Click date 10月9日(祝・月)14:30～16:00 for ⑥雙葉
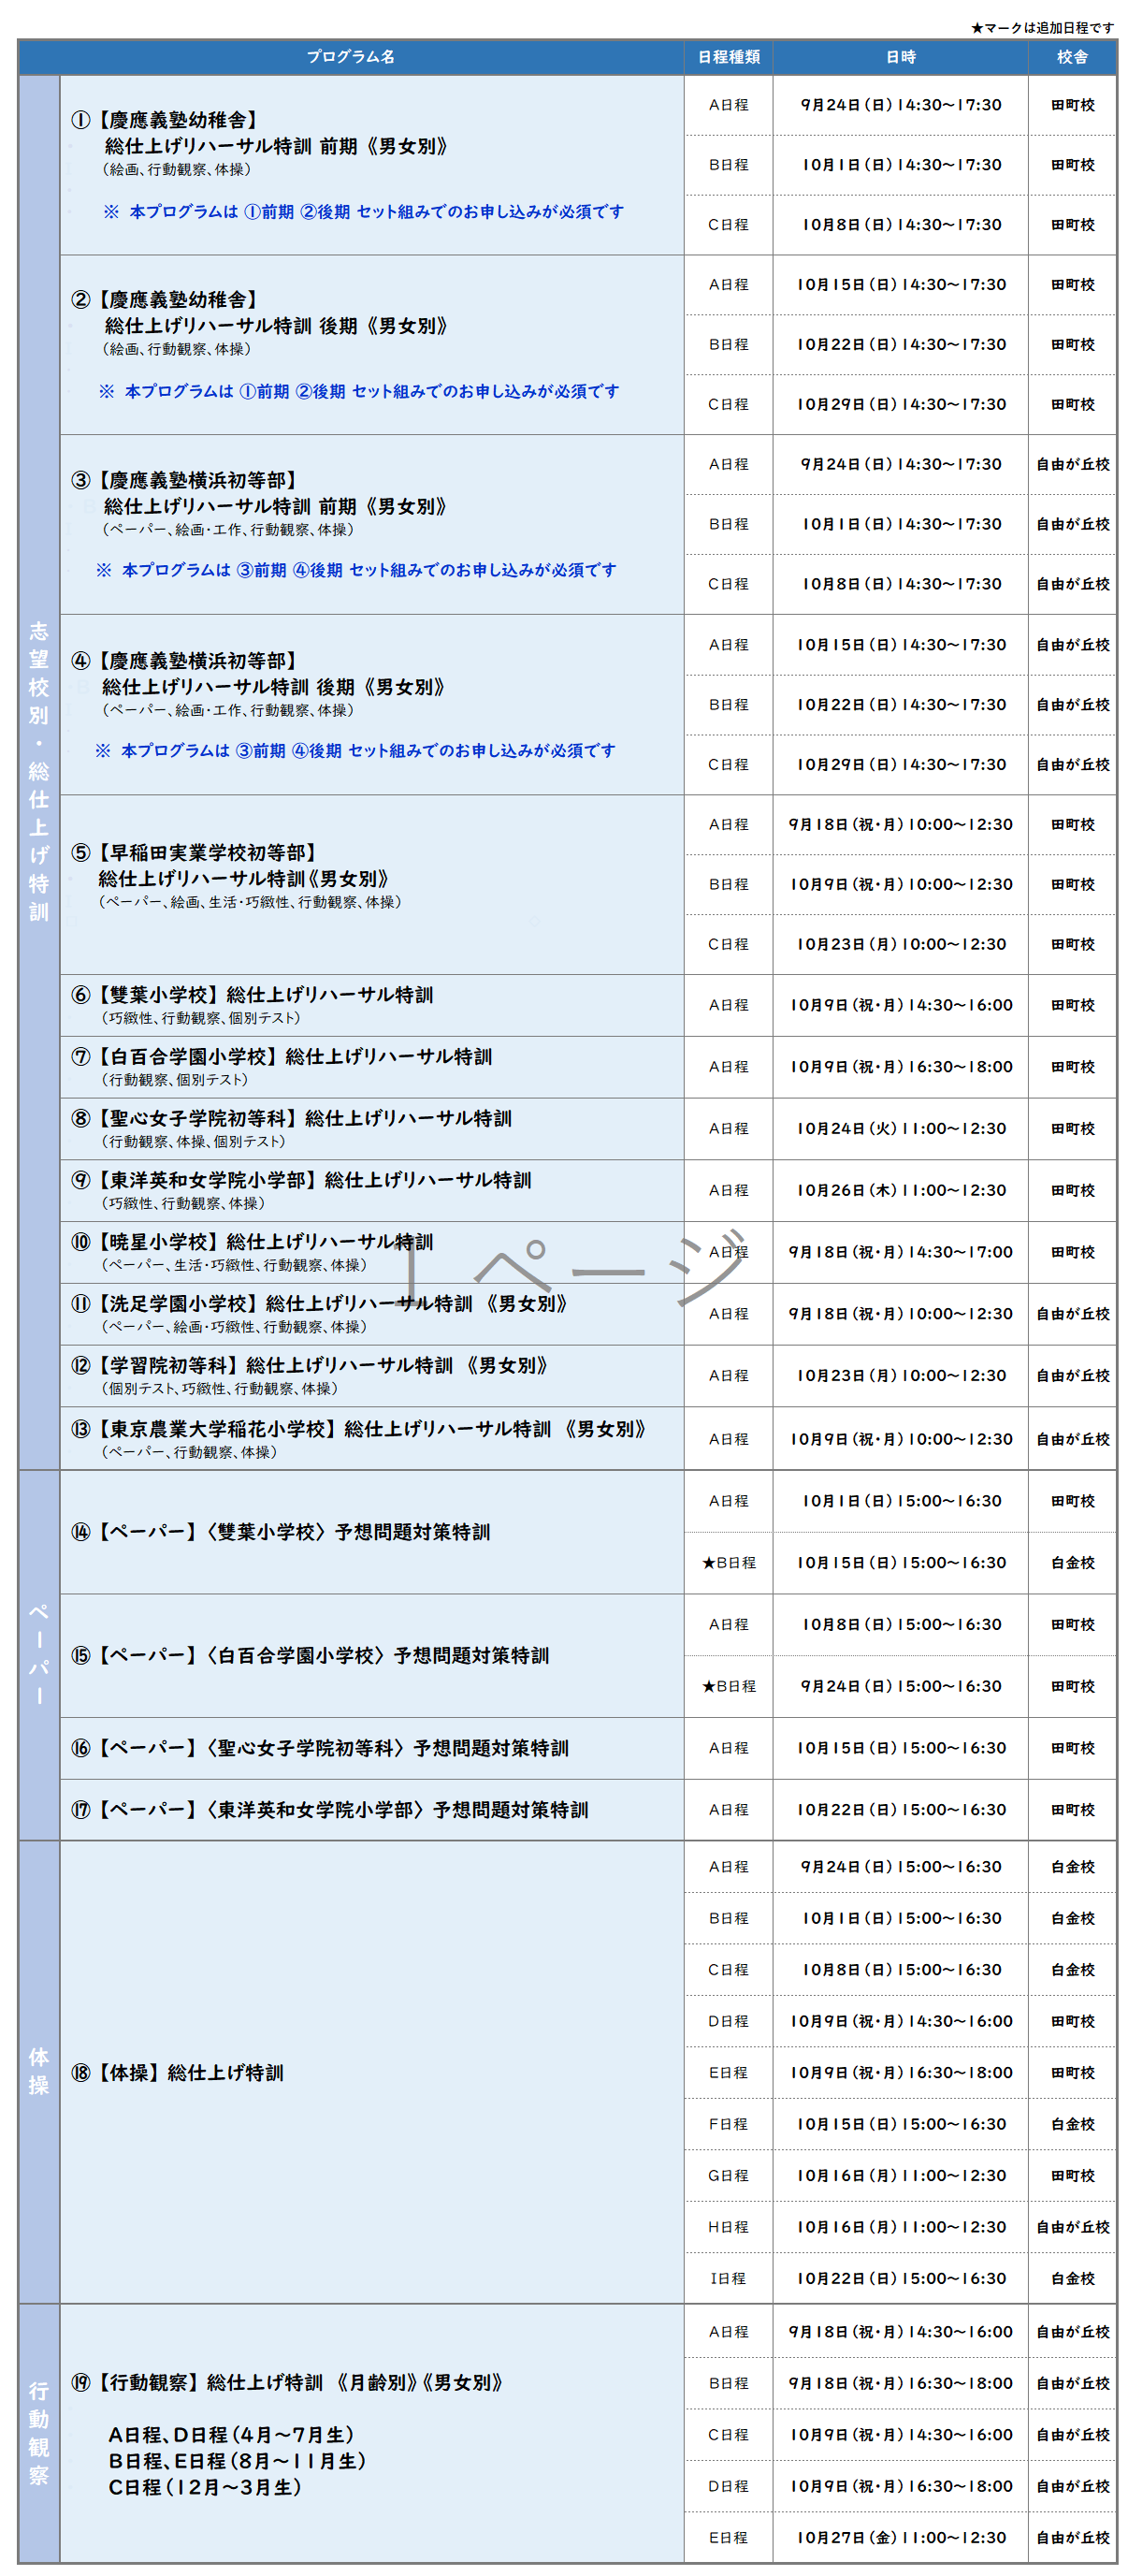1128x2576 pixels. [900, 1004]
